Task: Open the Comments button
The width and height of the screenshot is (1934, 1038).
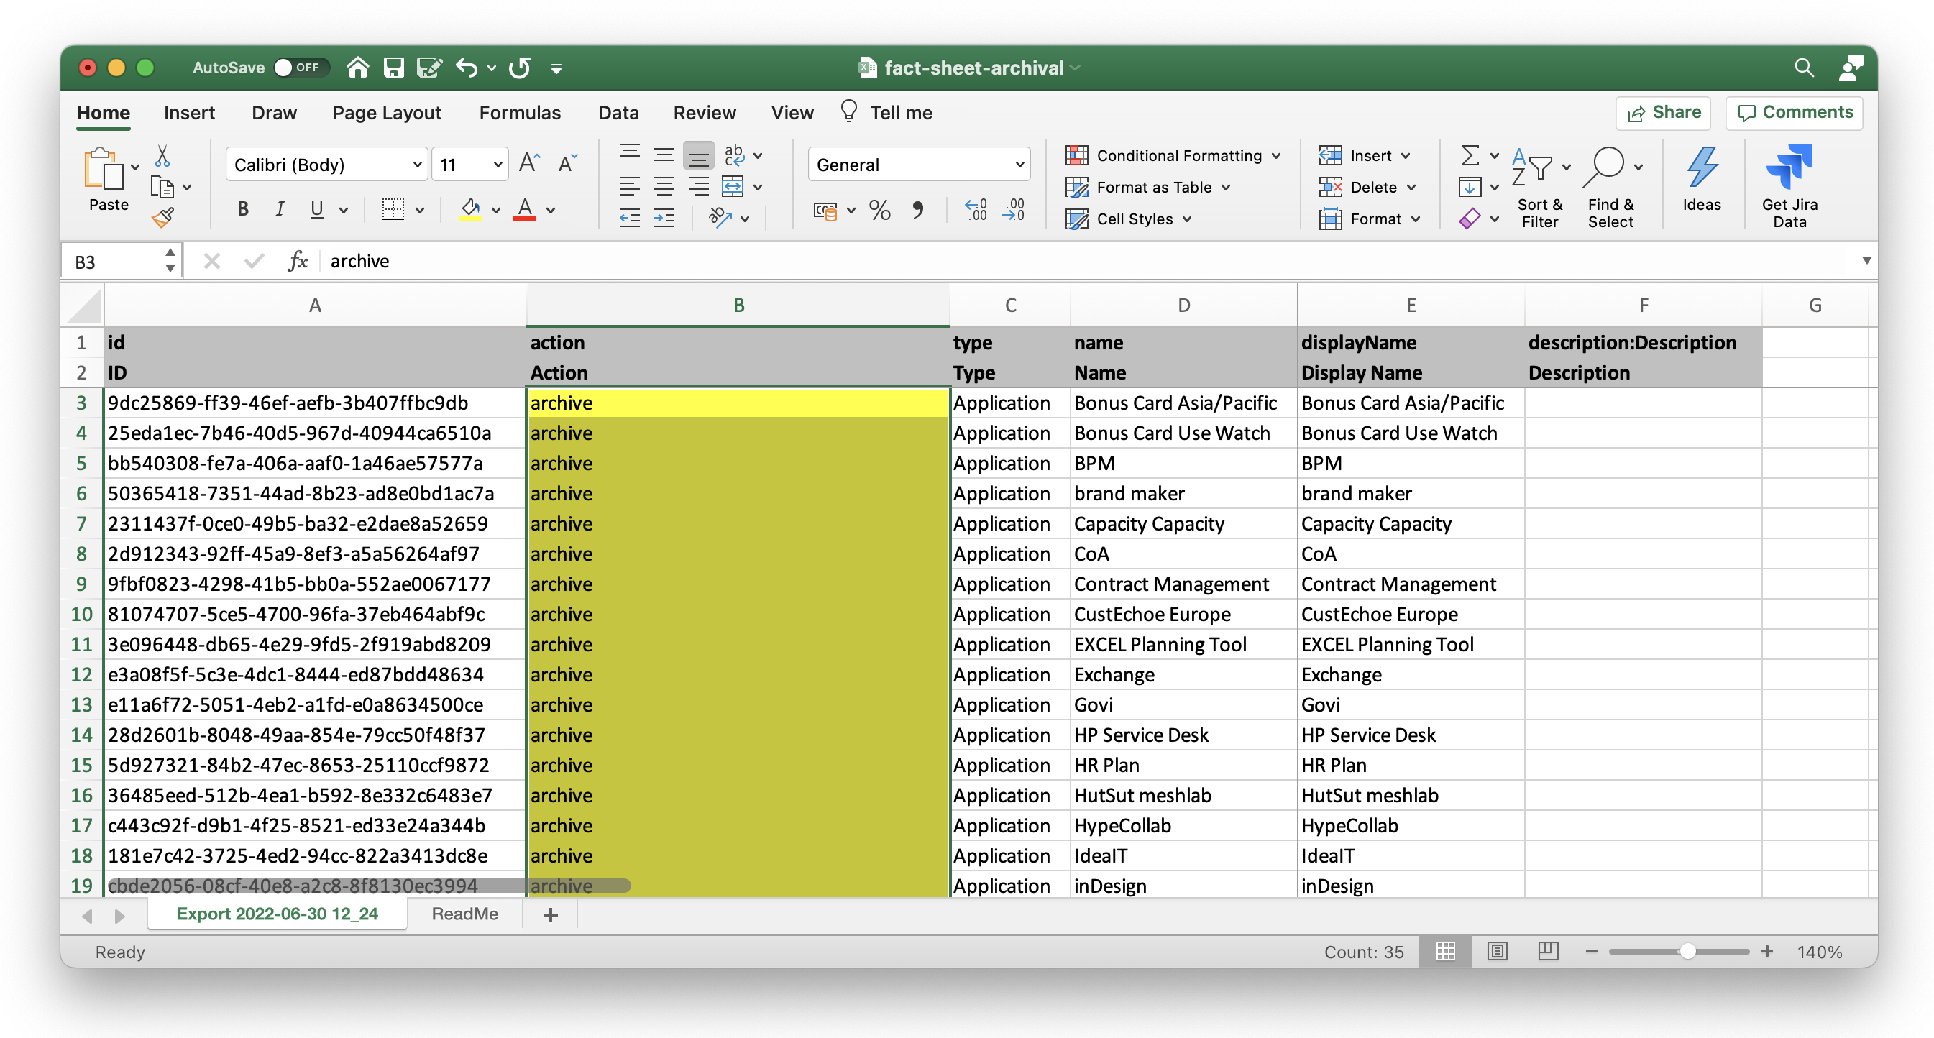Action: click(x=1795, y=113)
